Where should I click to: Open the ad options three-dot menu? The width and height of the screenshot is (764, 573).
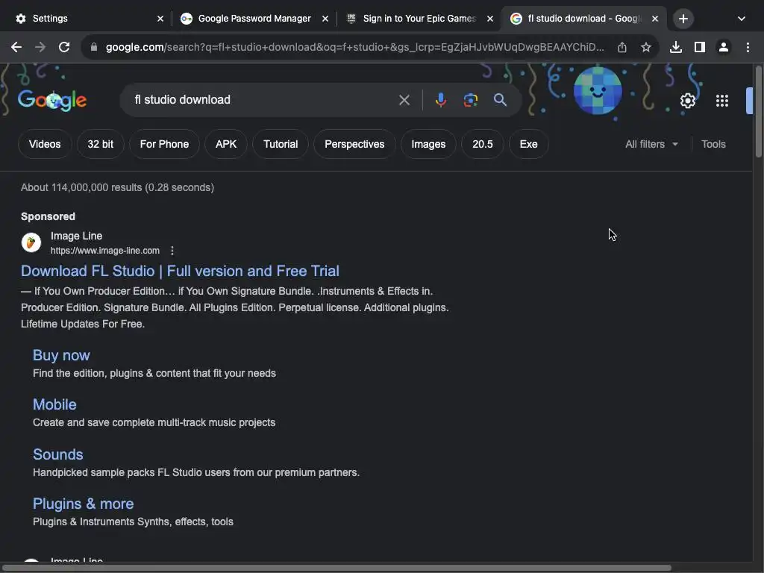[x=172, y=251]
